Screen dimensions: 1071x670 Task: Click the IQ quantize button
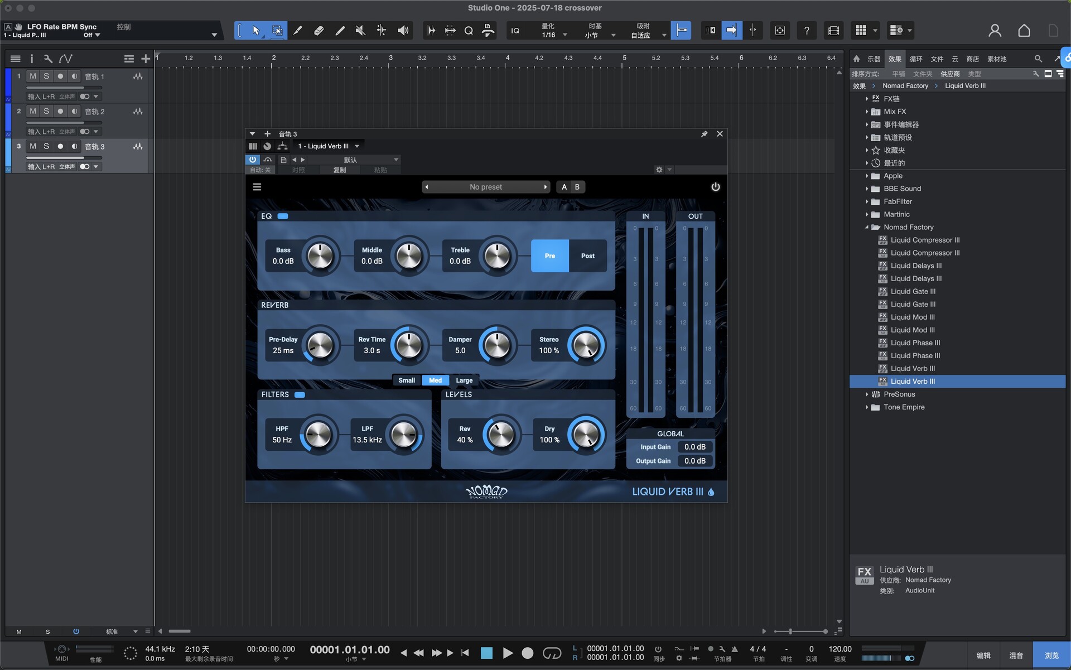click(515, 31)
